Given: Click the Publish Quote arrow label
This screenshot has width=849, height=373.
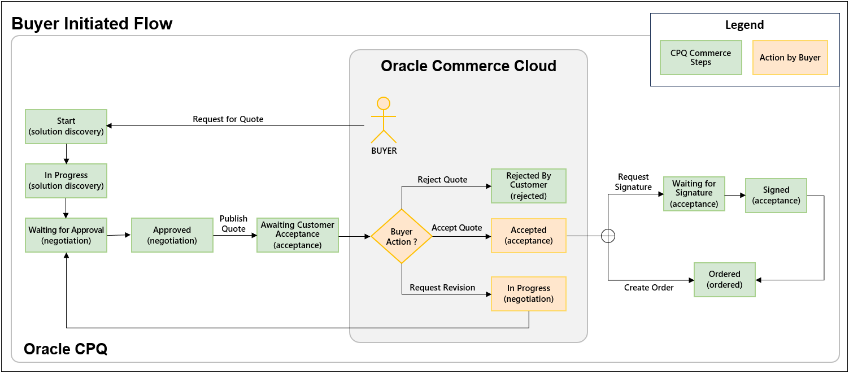Looking at the screenshot, I should (x=233, y=224).
